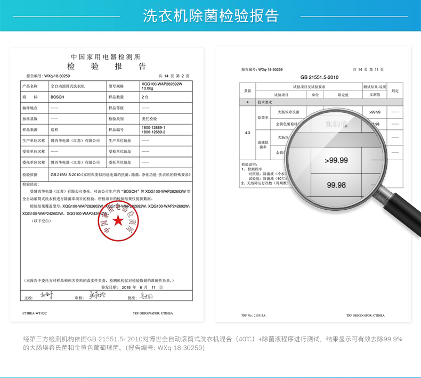This screenshot has height=378, width=421.
Task: Click the 检验类别 field label
Action: point(116,119)
